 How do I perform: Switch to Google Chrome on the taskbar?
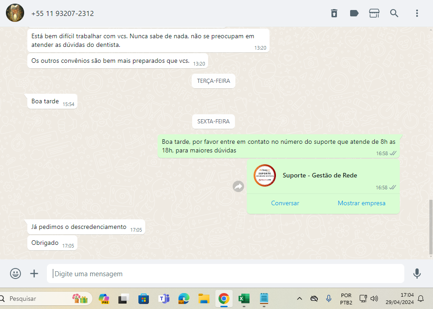pos(224,299)
